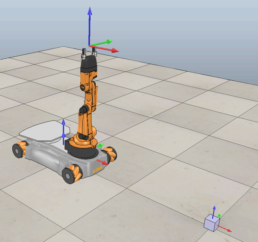Click the red axis arrow on the robot chassis
258x242 pixels.
click(103, 162)
